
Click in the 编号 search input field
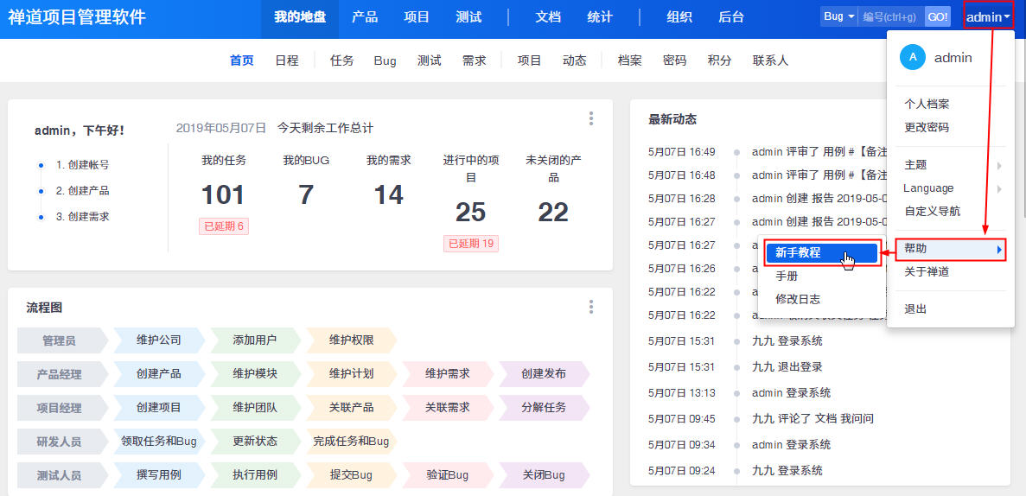pyautogui.click(x=890, y=16)
